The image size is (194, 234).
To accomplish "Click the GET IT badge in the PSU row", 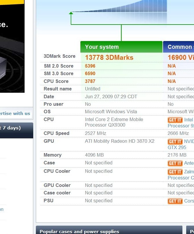I will pyautogui.click(x=175, y=201).
